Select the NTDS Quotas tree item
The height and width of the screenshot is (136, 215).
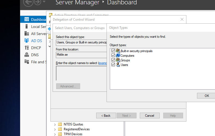click(x=73, y=124)
